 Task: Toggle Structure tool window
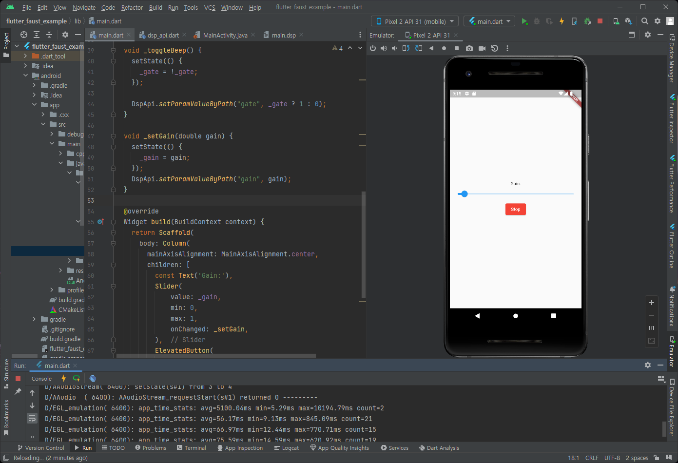(x=6, y=374)
